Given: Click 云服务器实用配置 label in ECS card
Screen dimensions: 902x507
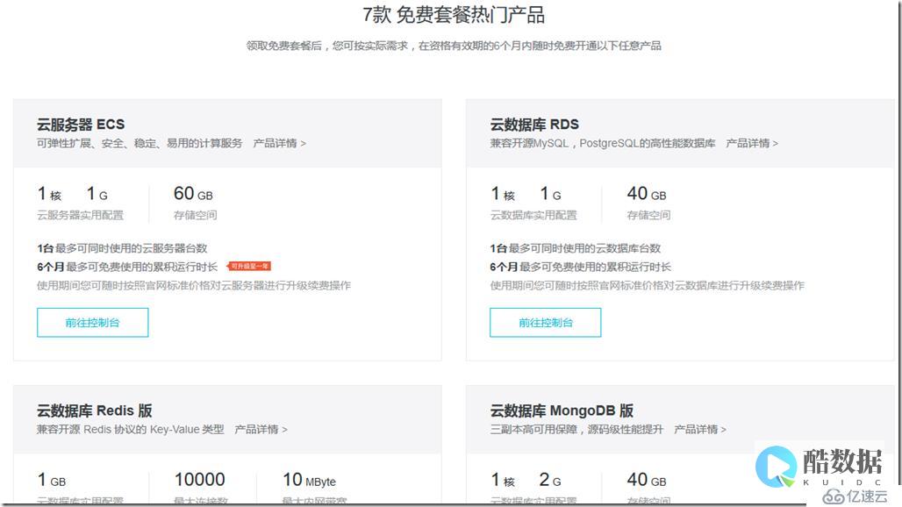Looking at the screenshot, I should [x=80, y=215].
